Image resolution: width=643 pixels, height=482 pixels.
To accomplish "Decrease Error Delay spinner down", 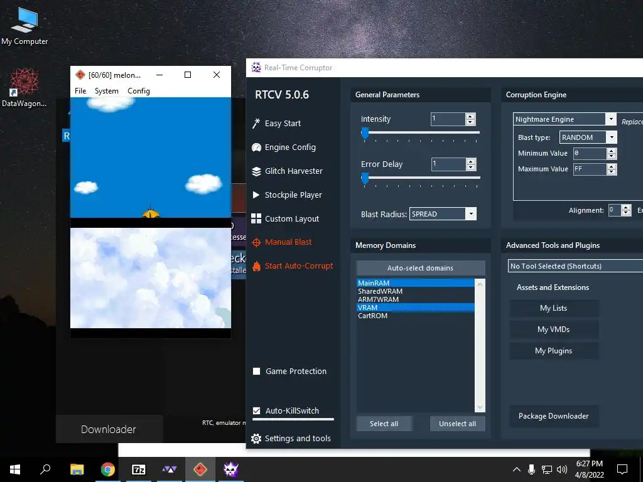I will click(471, 167).
